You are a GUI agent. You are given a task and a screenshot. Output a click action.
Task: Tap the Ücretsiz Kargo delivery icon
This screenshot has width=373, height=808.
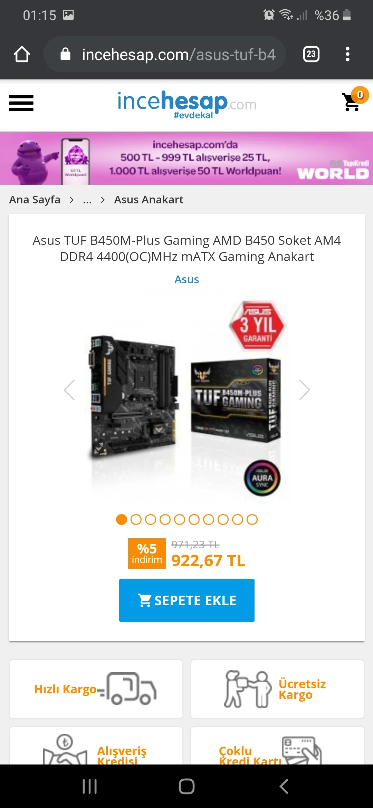(248, 689)
